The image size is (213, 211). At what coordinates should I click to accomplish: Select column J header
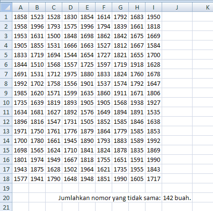177,7
